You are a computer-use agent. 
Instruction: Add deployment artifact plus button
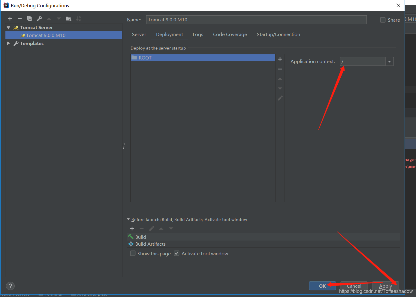(x=280, y=59)
